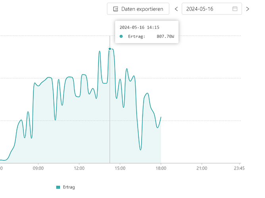Click the tooltip value 807.70W
265x198 pixels.
pos(165,36)
